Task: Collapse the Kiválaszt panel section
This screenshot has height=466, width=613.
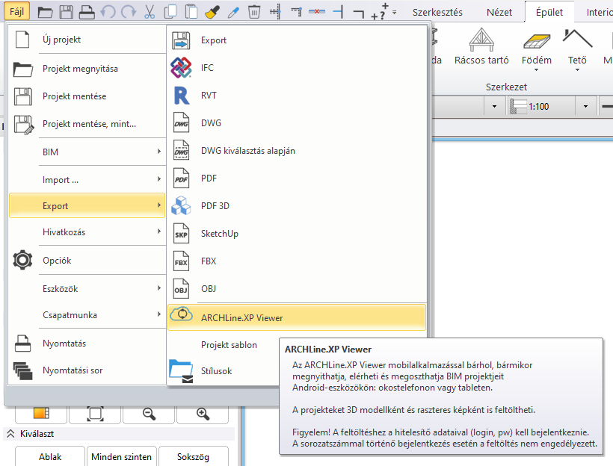Action: coord(10,434)
